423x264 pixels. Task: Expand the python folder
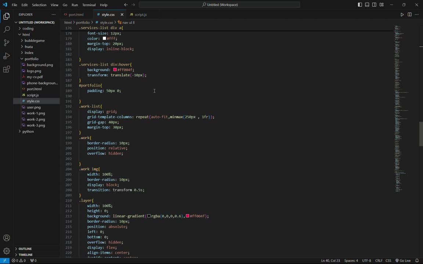[28, 132]
